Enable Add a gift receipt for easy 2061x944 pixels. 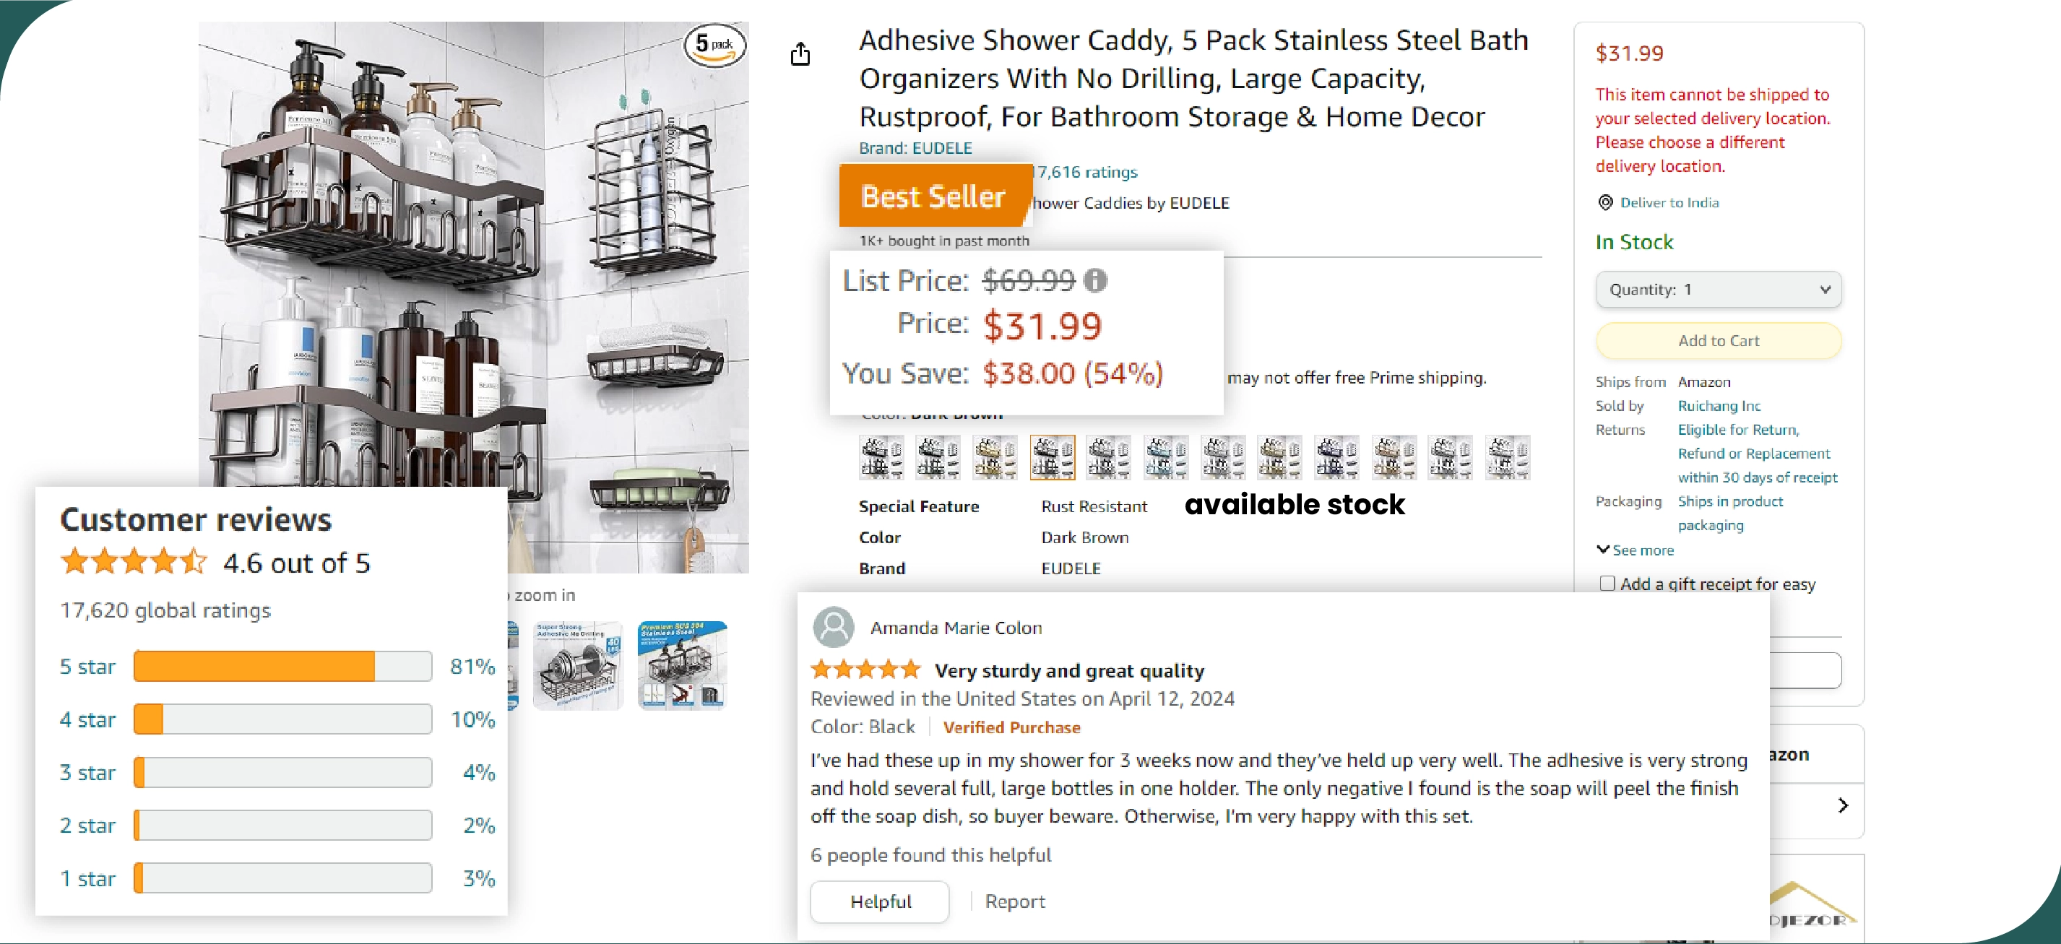tap(1607, 584)
